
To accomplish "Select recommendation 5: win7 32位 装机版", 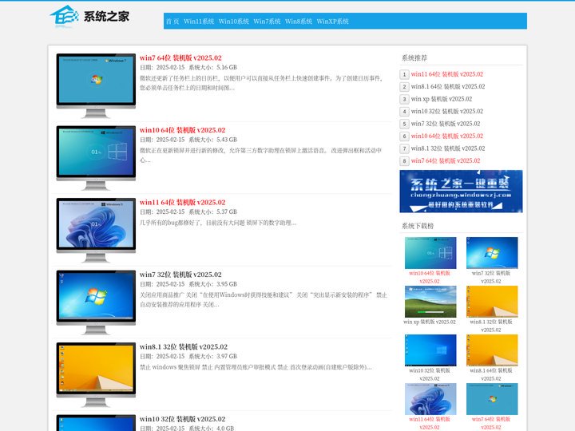I will (446, 124).
